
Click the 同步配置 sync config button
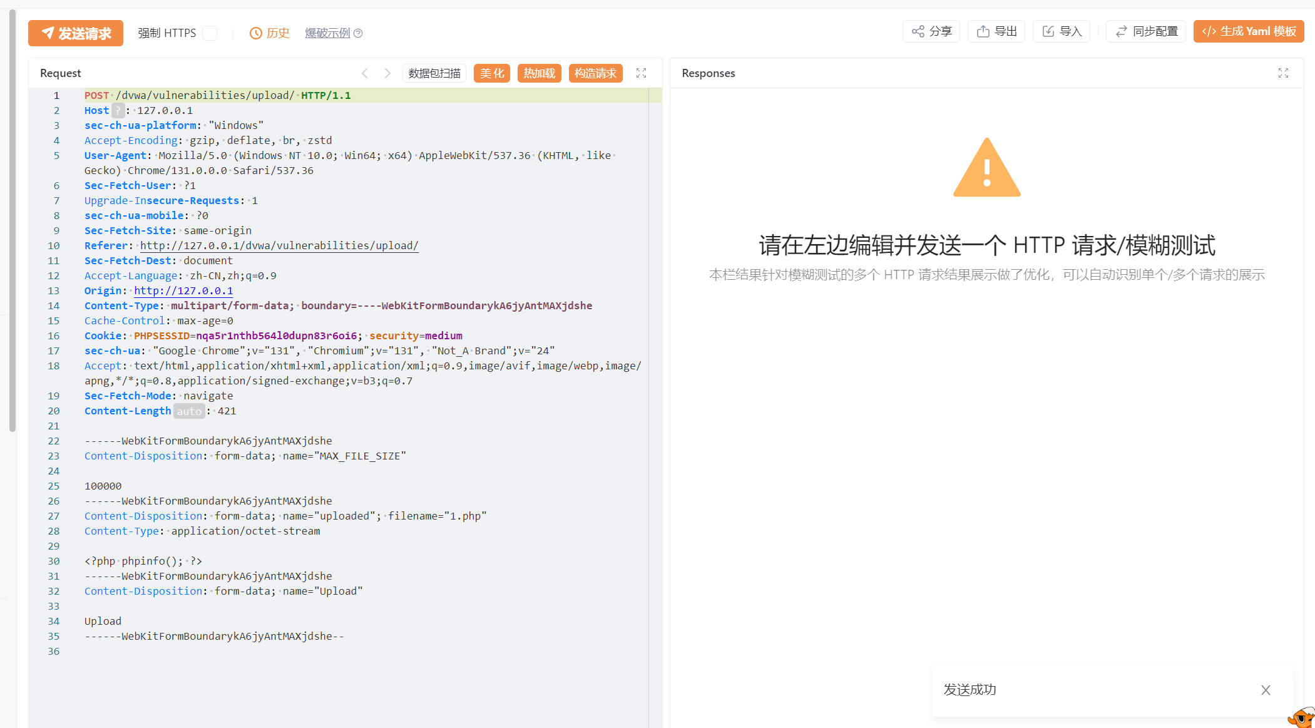[x=1146, y=31]
